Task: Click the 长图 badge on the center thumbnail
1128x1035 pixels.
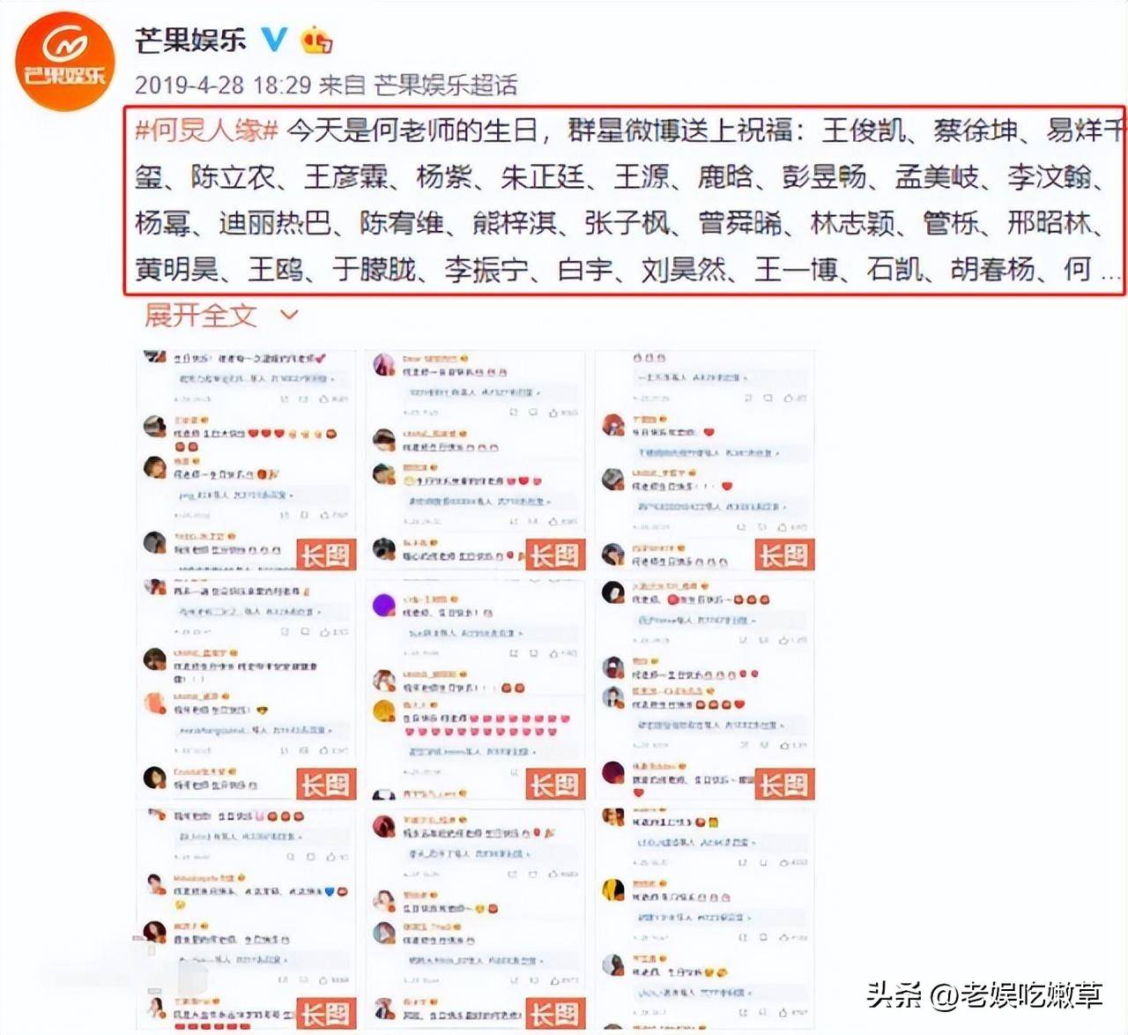Action: (555, 785)
